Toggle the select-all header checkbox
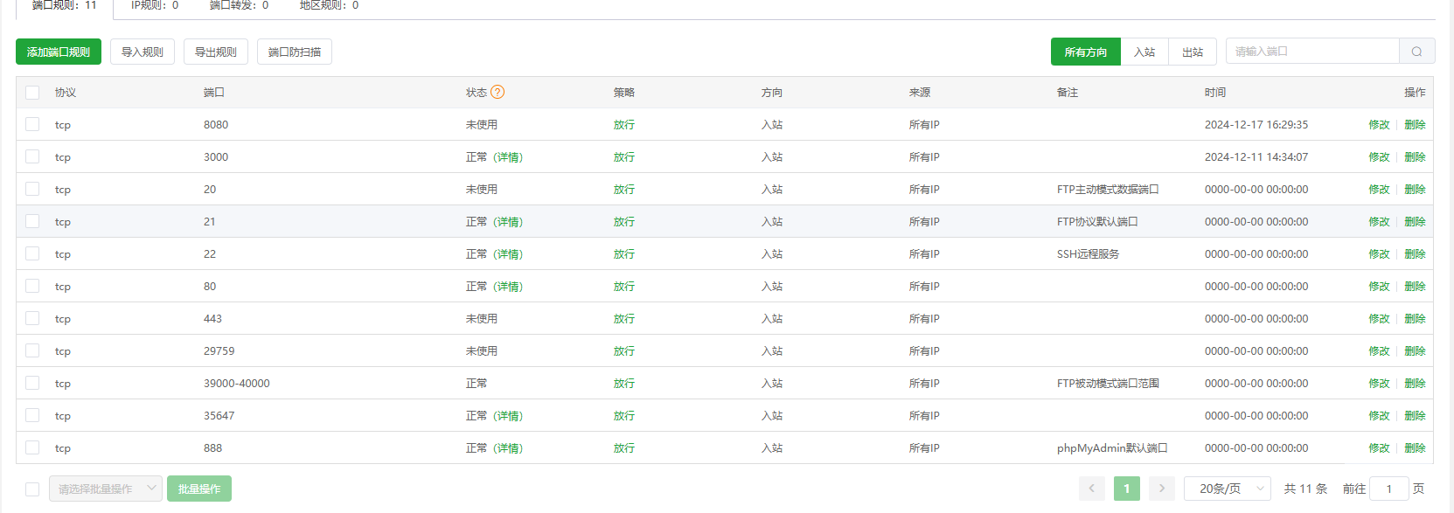This screenshot has width=1454, height=513. (x=32, y=93)
